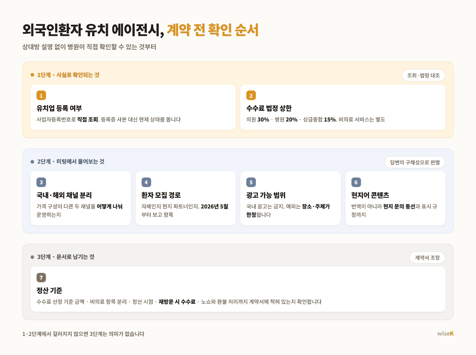This screenshot has height=355, width=476.
Task: Click the 수수료 법정 상한 heading
Action: click(269, 108)
